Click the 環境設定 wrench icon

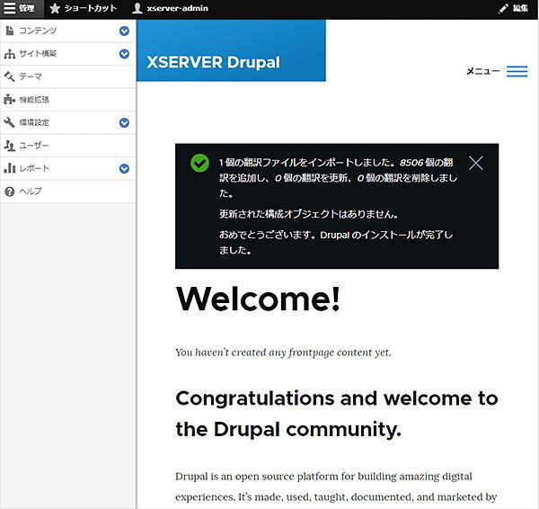10,122
